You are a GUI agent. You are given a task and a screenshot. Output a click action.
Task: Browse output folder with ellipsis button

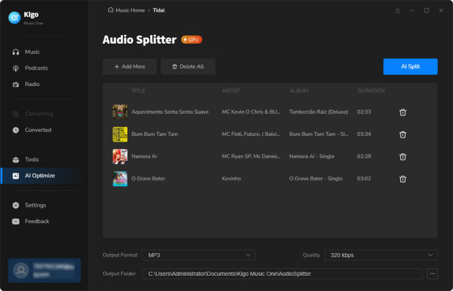coord(432,273)
